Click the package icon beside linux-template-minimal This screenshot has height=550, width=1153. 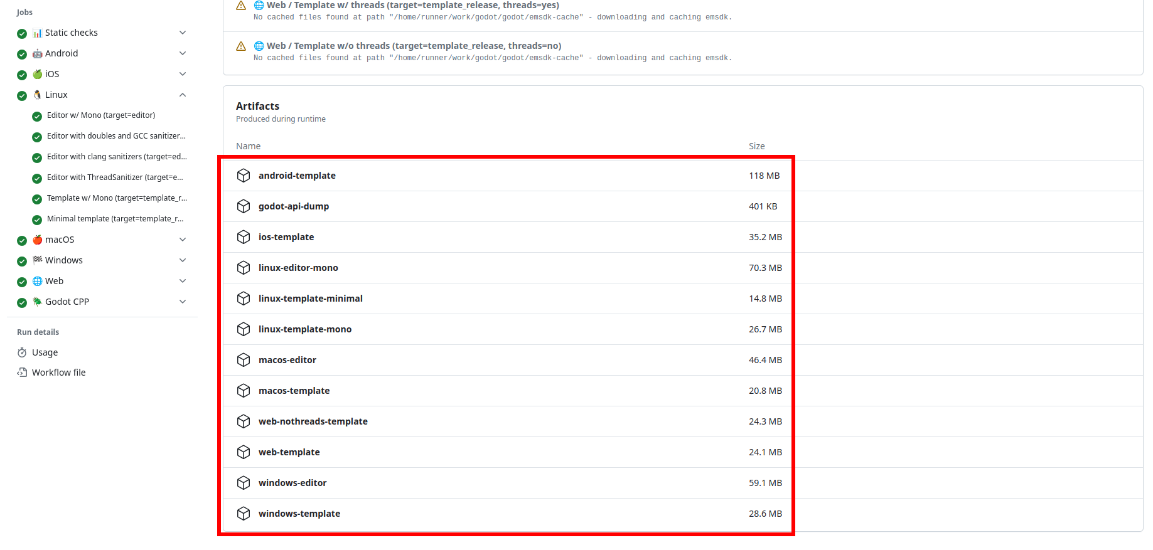244,299
